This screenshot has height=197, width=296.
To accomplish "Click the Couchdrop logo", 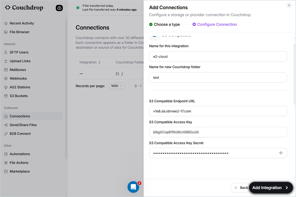I will pos(24,8).
